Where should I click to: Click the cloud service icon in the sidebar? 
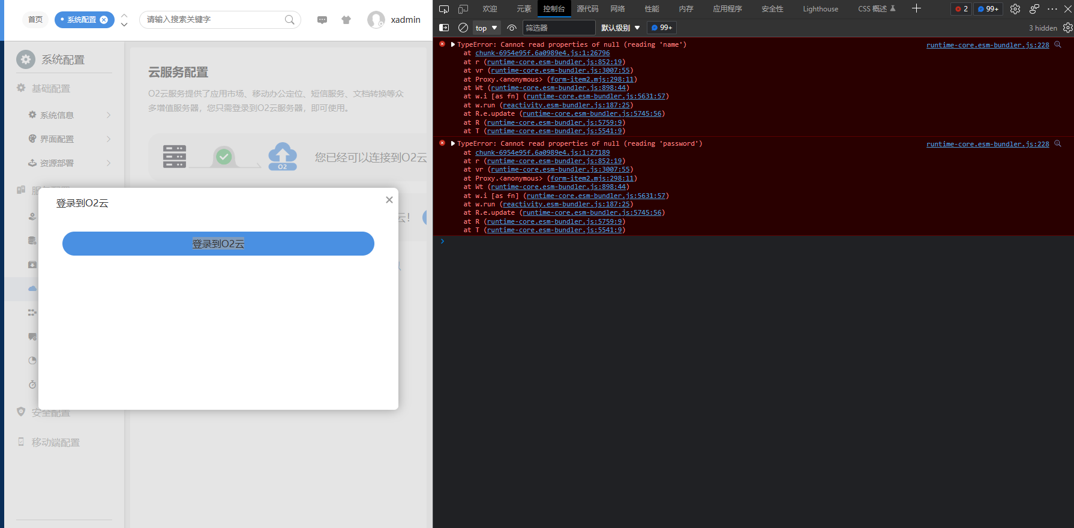click(x=32, y=289)
